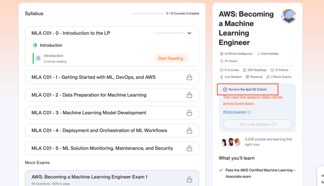
Task: Click the checkmark beside Pass the AWS Certified exam
Action: point(221,170)
